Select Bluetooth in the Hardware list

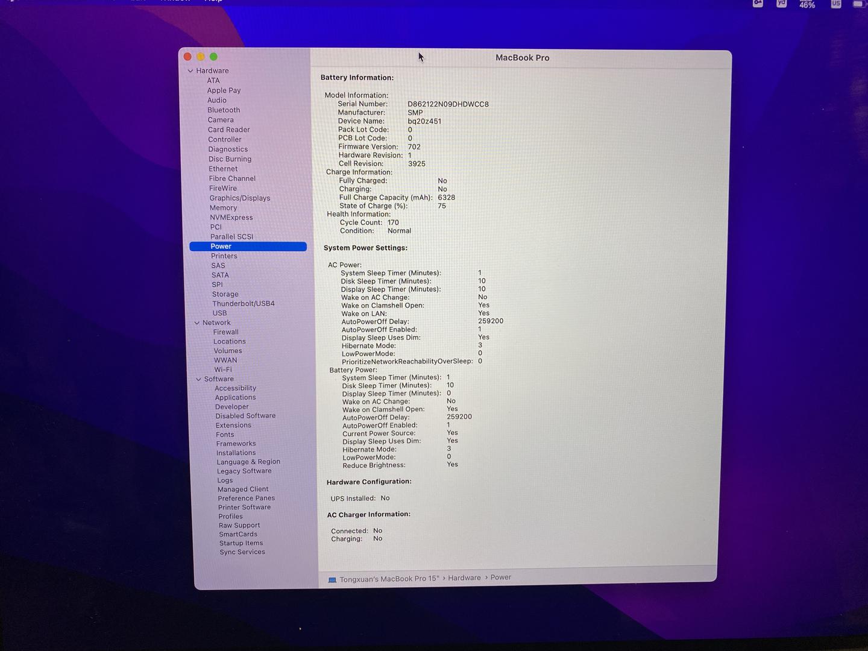pyautogui.click(x=224, y=110)
